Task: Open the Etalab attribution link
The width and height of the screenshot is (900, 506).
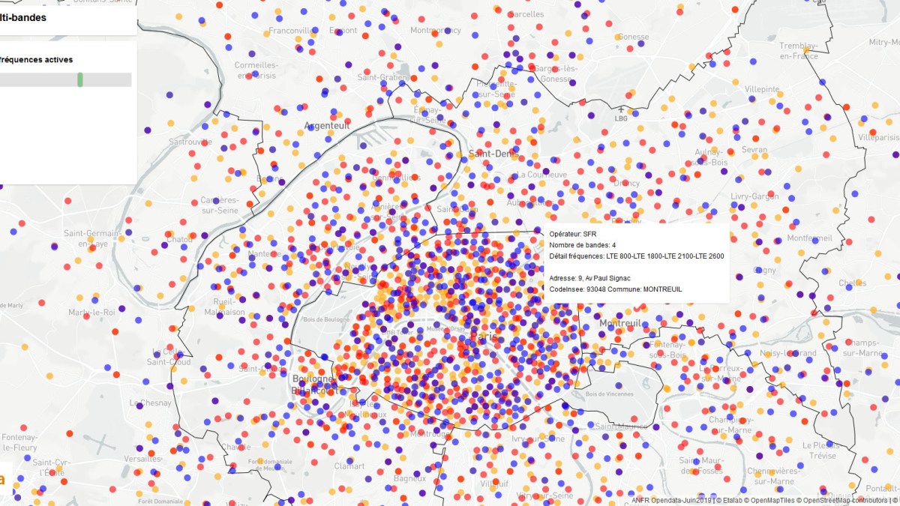Action: tap(733, 500)
